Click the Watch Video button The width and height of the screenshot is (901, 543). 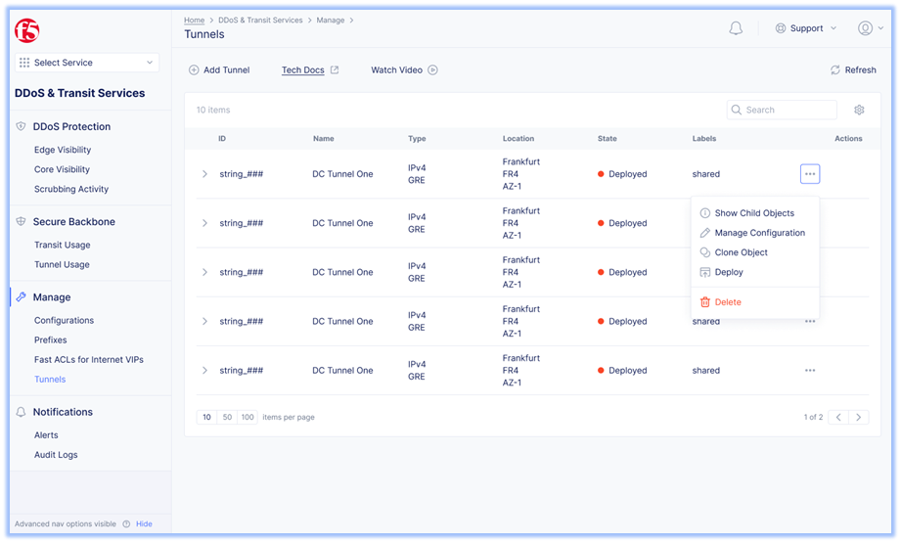[x=404, y=70]
